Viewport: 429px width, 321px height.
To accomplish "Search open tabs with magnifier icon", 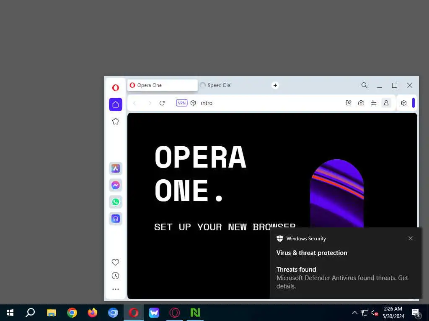I will click(x=364, y=85).
